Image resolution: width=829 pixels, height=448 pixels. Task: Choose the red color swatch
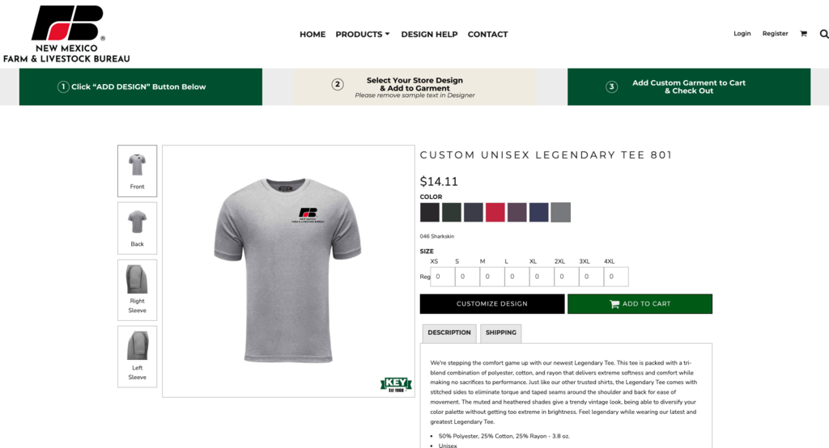point(495,212)
